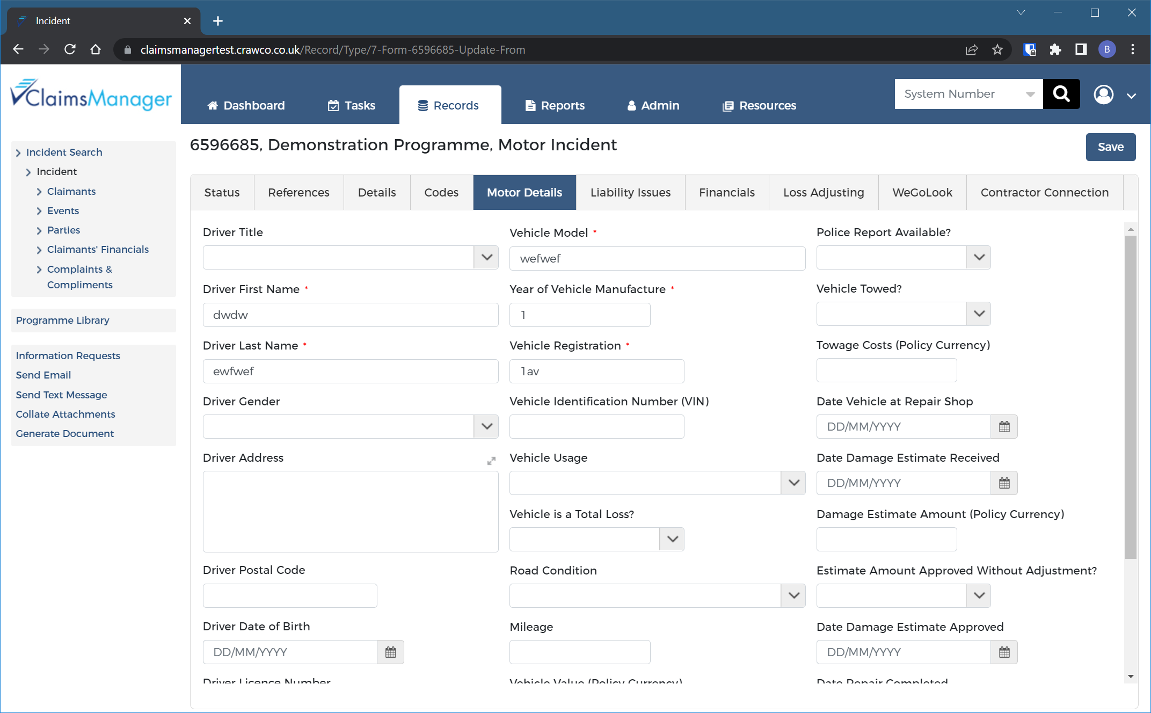Open the tab search chevron

tap(1021, 12)
